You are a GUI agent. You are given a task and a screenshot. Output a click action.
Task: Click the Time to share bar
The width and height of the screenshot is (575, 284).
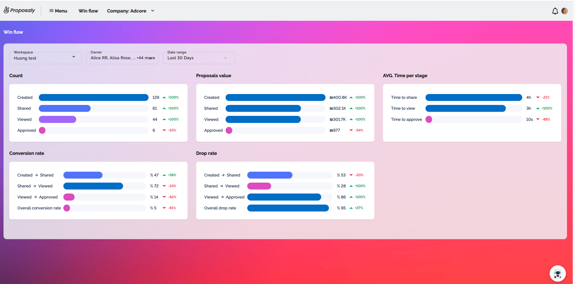click(474, 98)
